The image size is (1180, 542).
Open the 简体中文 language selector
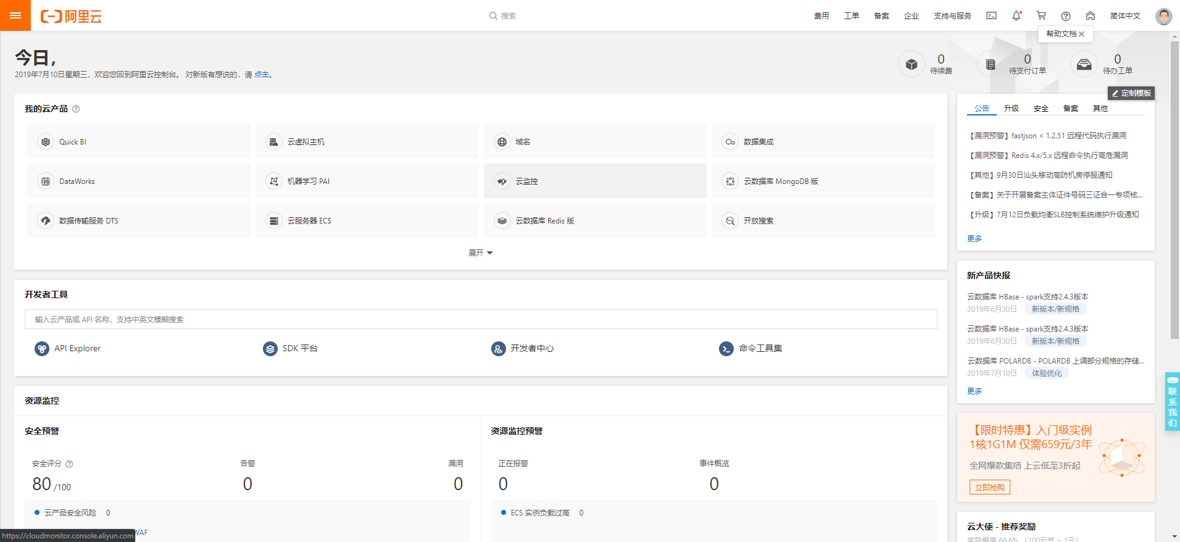(1125, 16)
